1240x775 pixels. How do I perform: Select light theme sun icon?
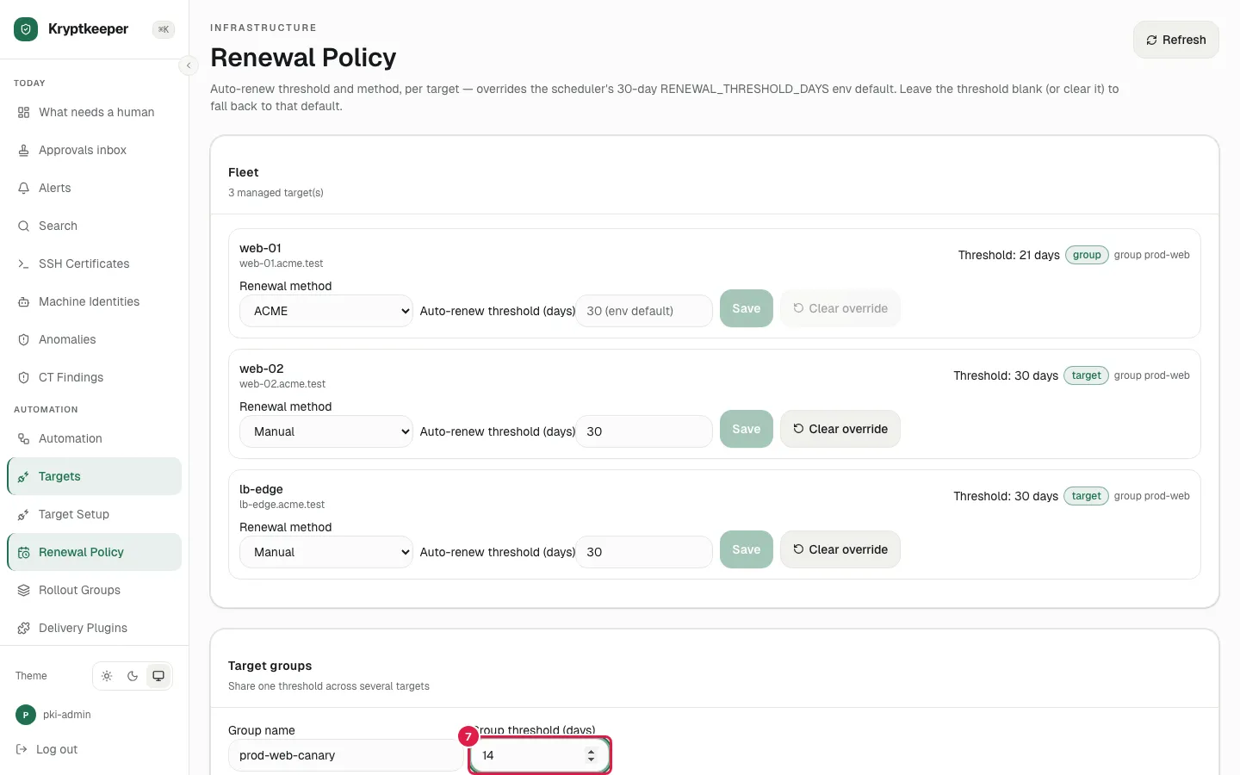click(x=107, y=676)
